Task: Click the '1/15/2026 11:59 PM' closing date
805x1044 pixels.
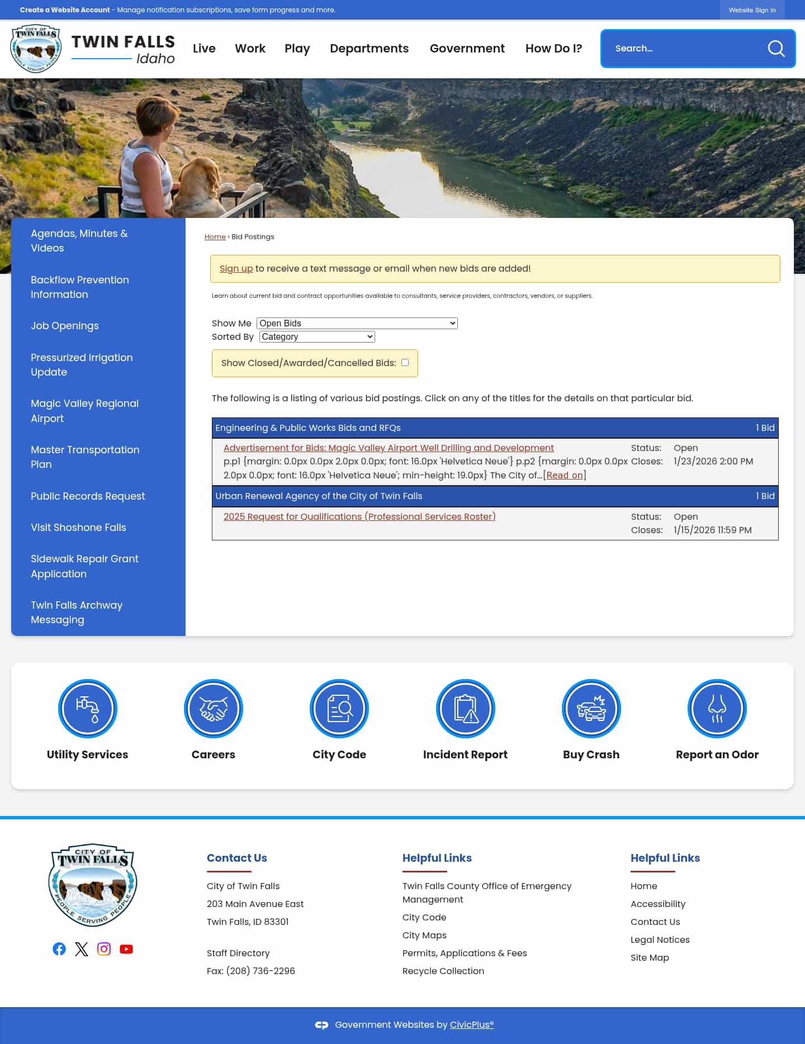Action: (713, 530)
